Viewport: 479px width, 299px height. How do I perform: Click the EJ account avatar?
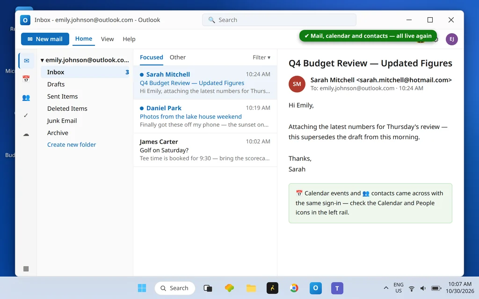point(451,39)
